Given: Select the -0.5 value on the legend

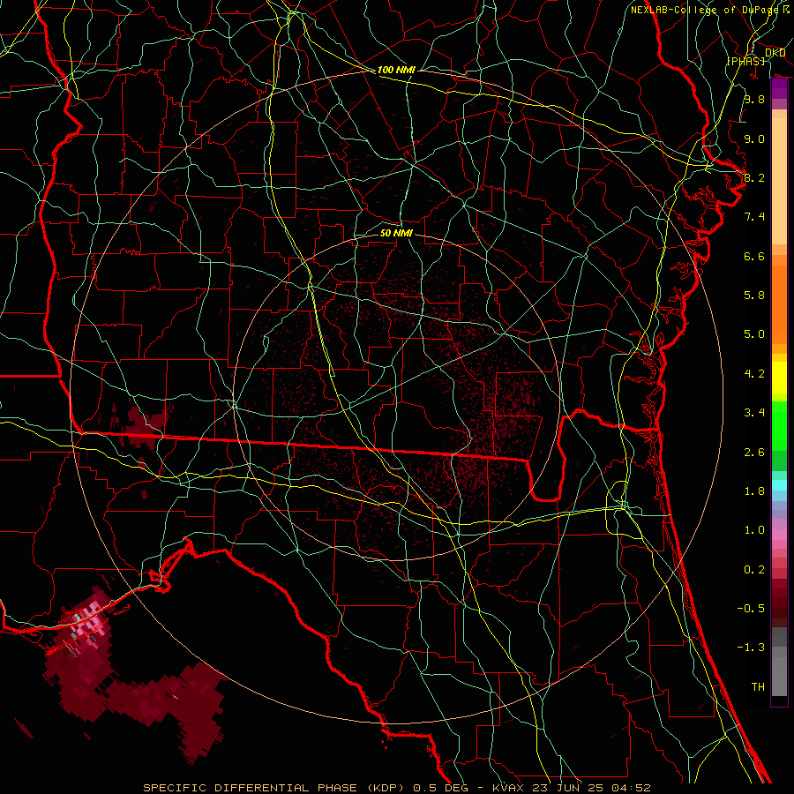Looking at the screenshot, I should coord(751,609).
